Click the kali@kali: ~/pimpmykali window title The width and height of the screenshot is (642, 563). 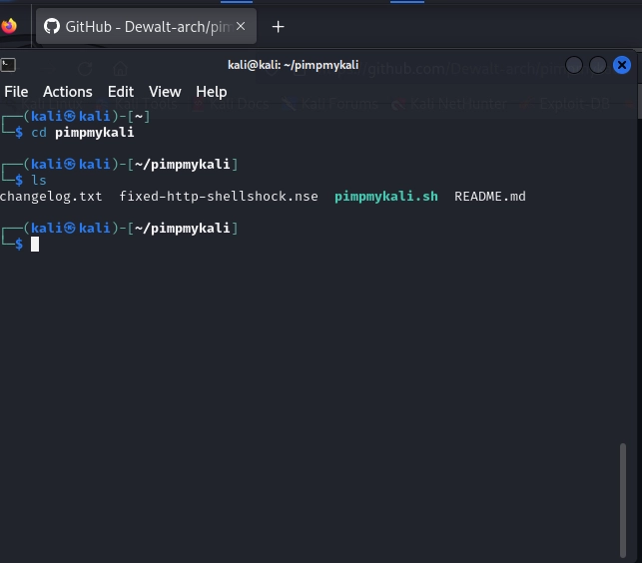[x=286, y=66]
